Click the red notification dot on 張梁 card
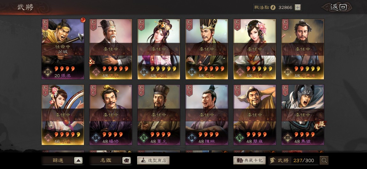 pyautogui.click(x=82, y=20)
